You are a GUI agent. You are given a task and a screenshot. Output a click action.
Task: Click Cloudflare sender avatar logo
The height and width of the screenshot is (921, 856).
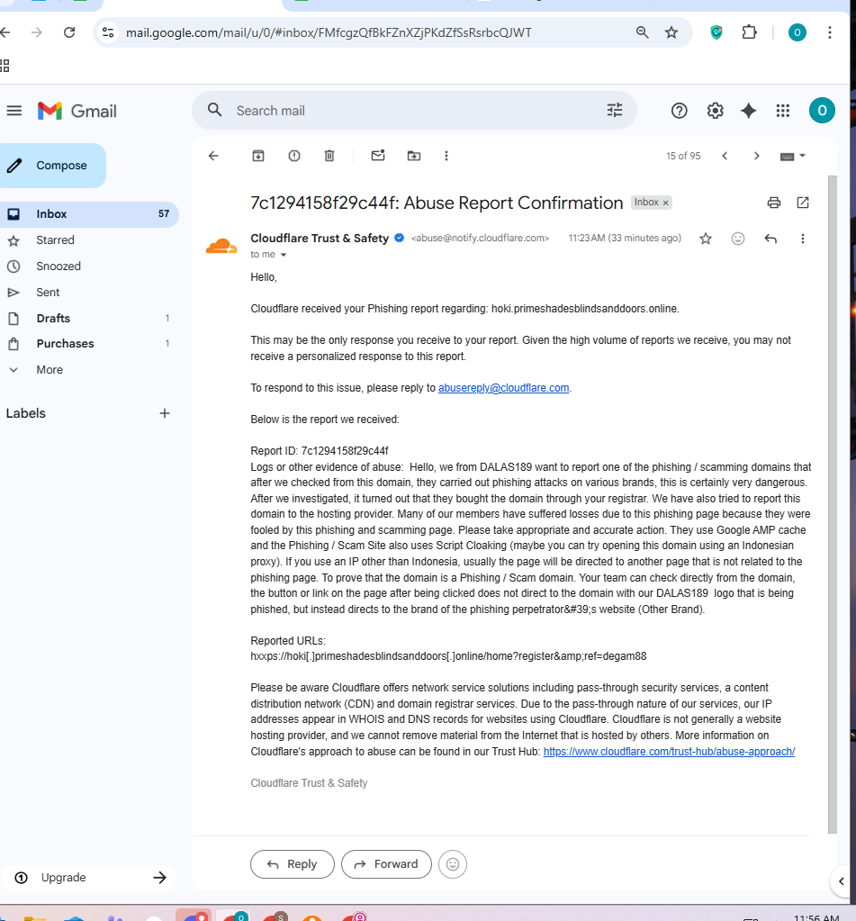tap(221, 246)
